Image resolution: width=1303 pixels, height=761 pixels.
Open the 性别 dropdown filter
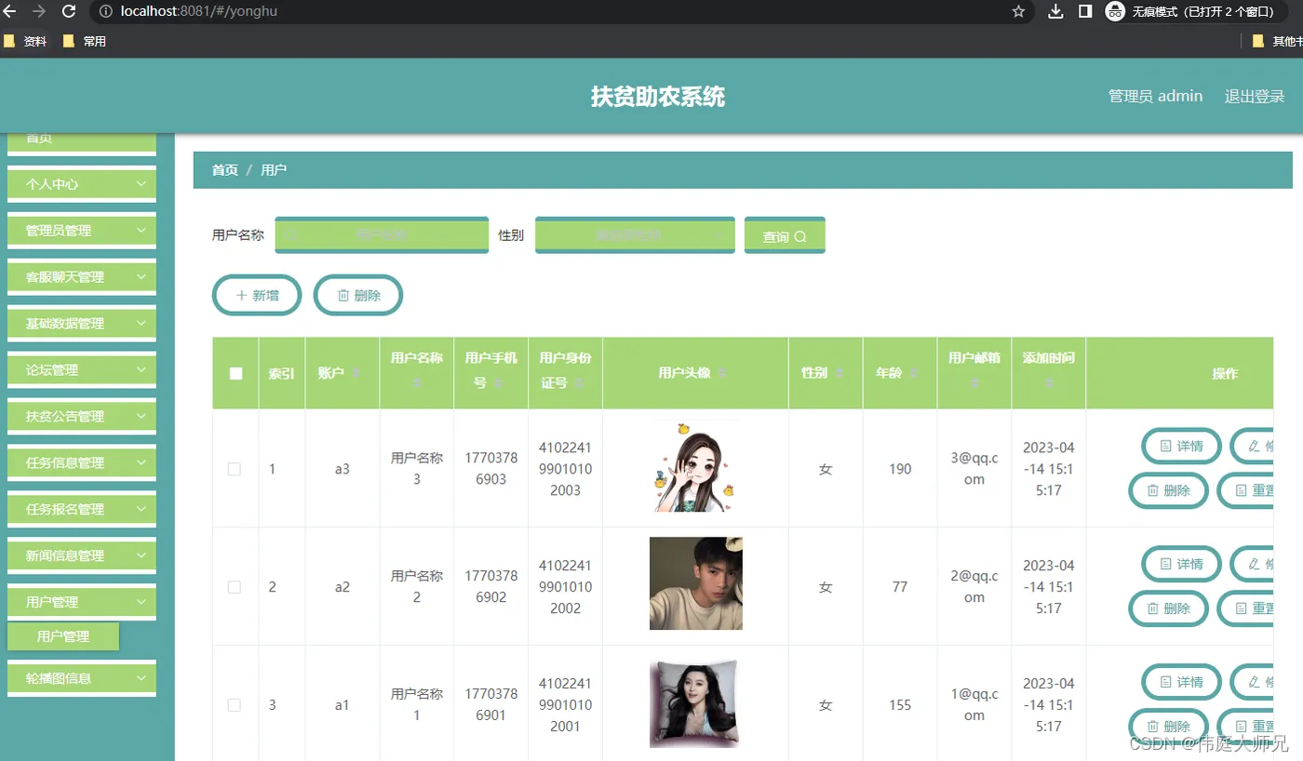click(635, 235)
